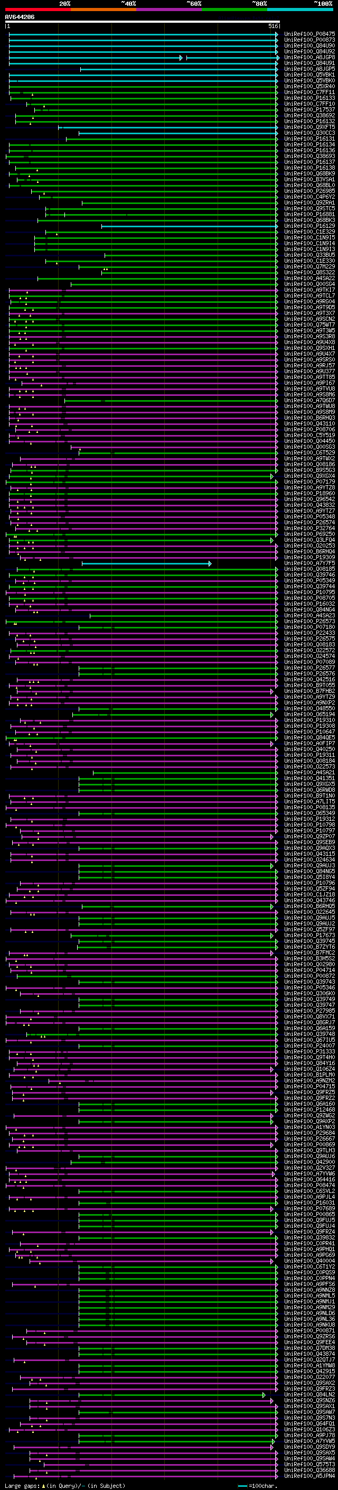
Task: Select hit label UniRef100_P00871
Action: pos(309,1330)
